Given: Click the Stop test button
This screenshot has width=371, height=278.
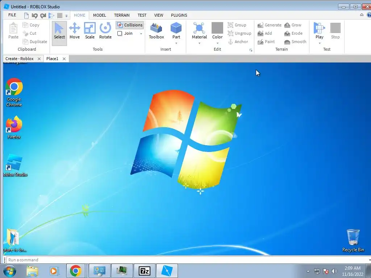Looking at the screenshot, I should pos(335,31).
